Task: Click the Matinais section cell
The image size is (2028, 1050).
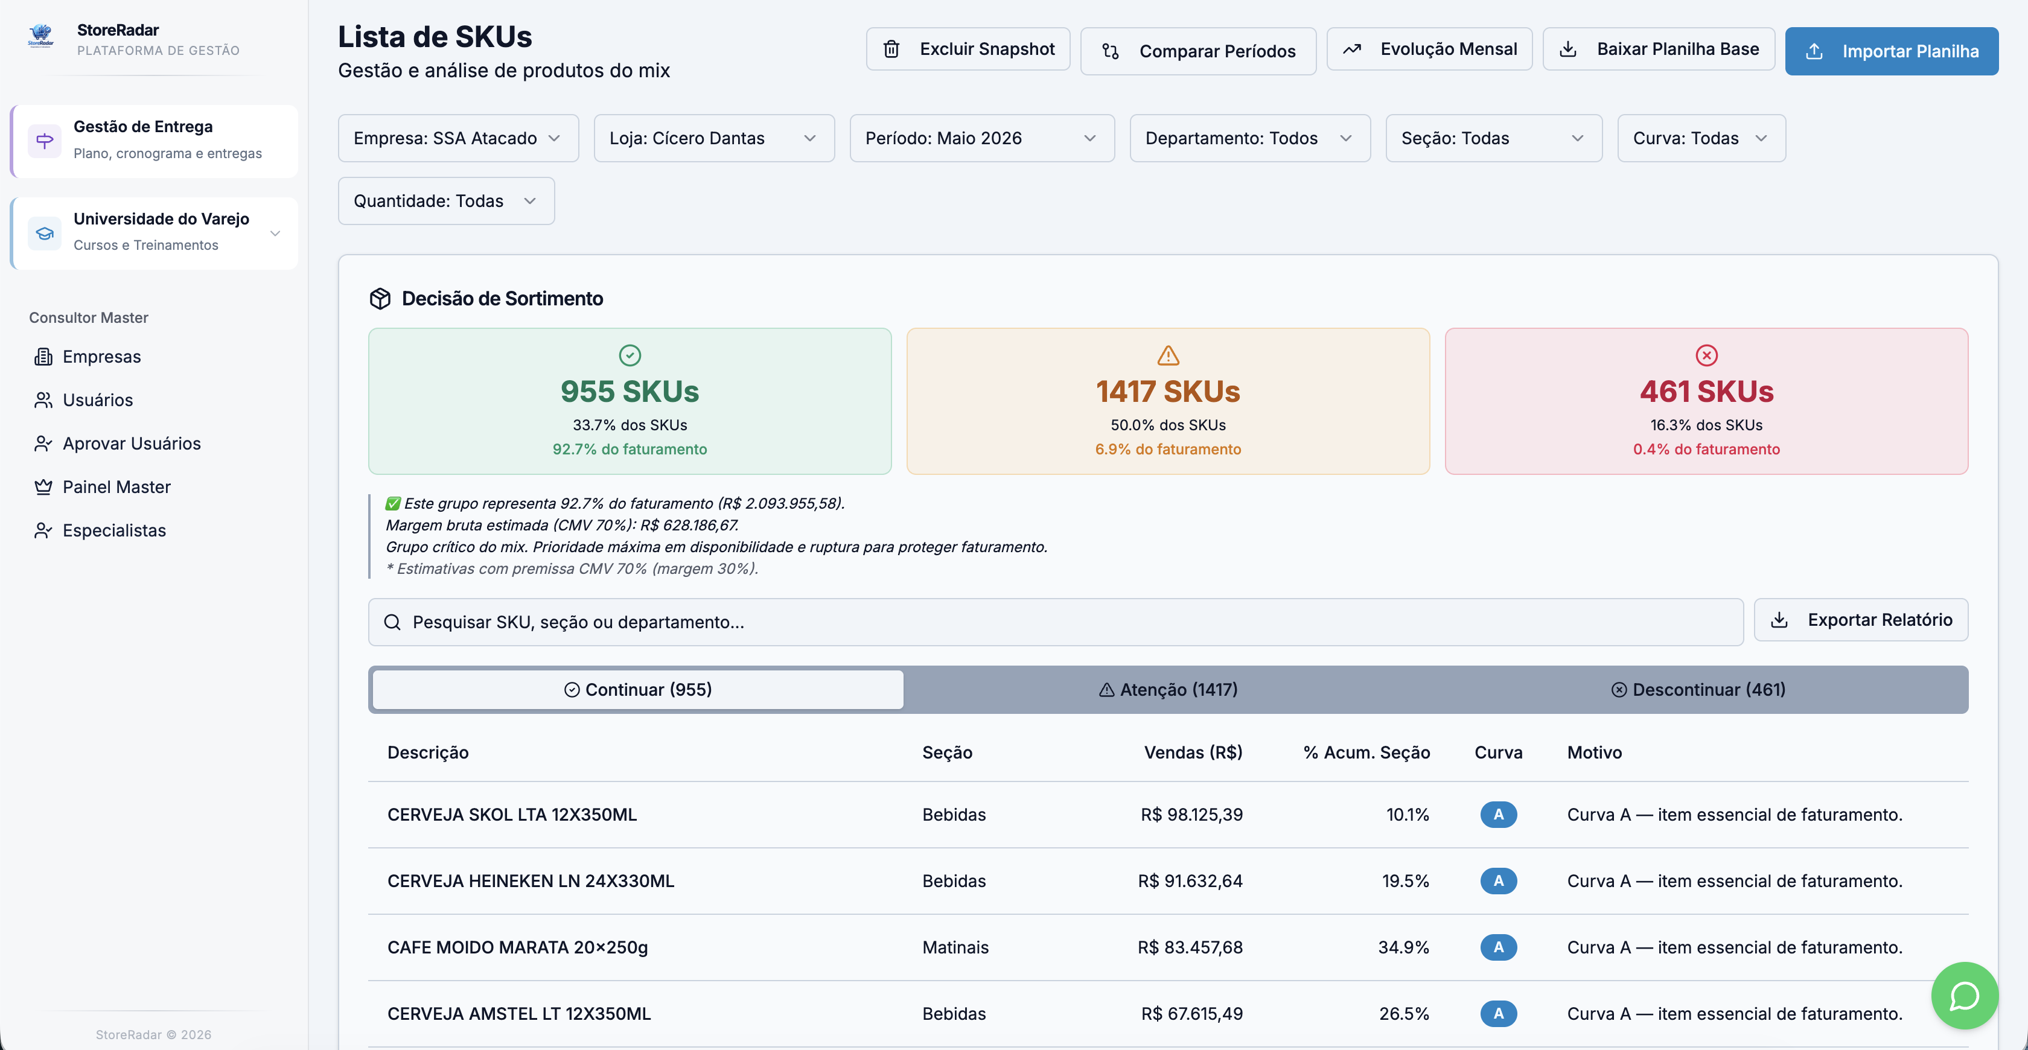Action: click(x=955, y=947)
